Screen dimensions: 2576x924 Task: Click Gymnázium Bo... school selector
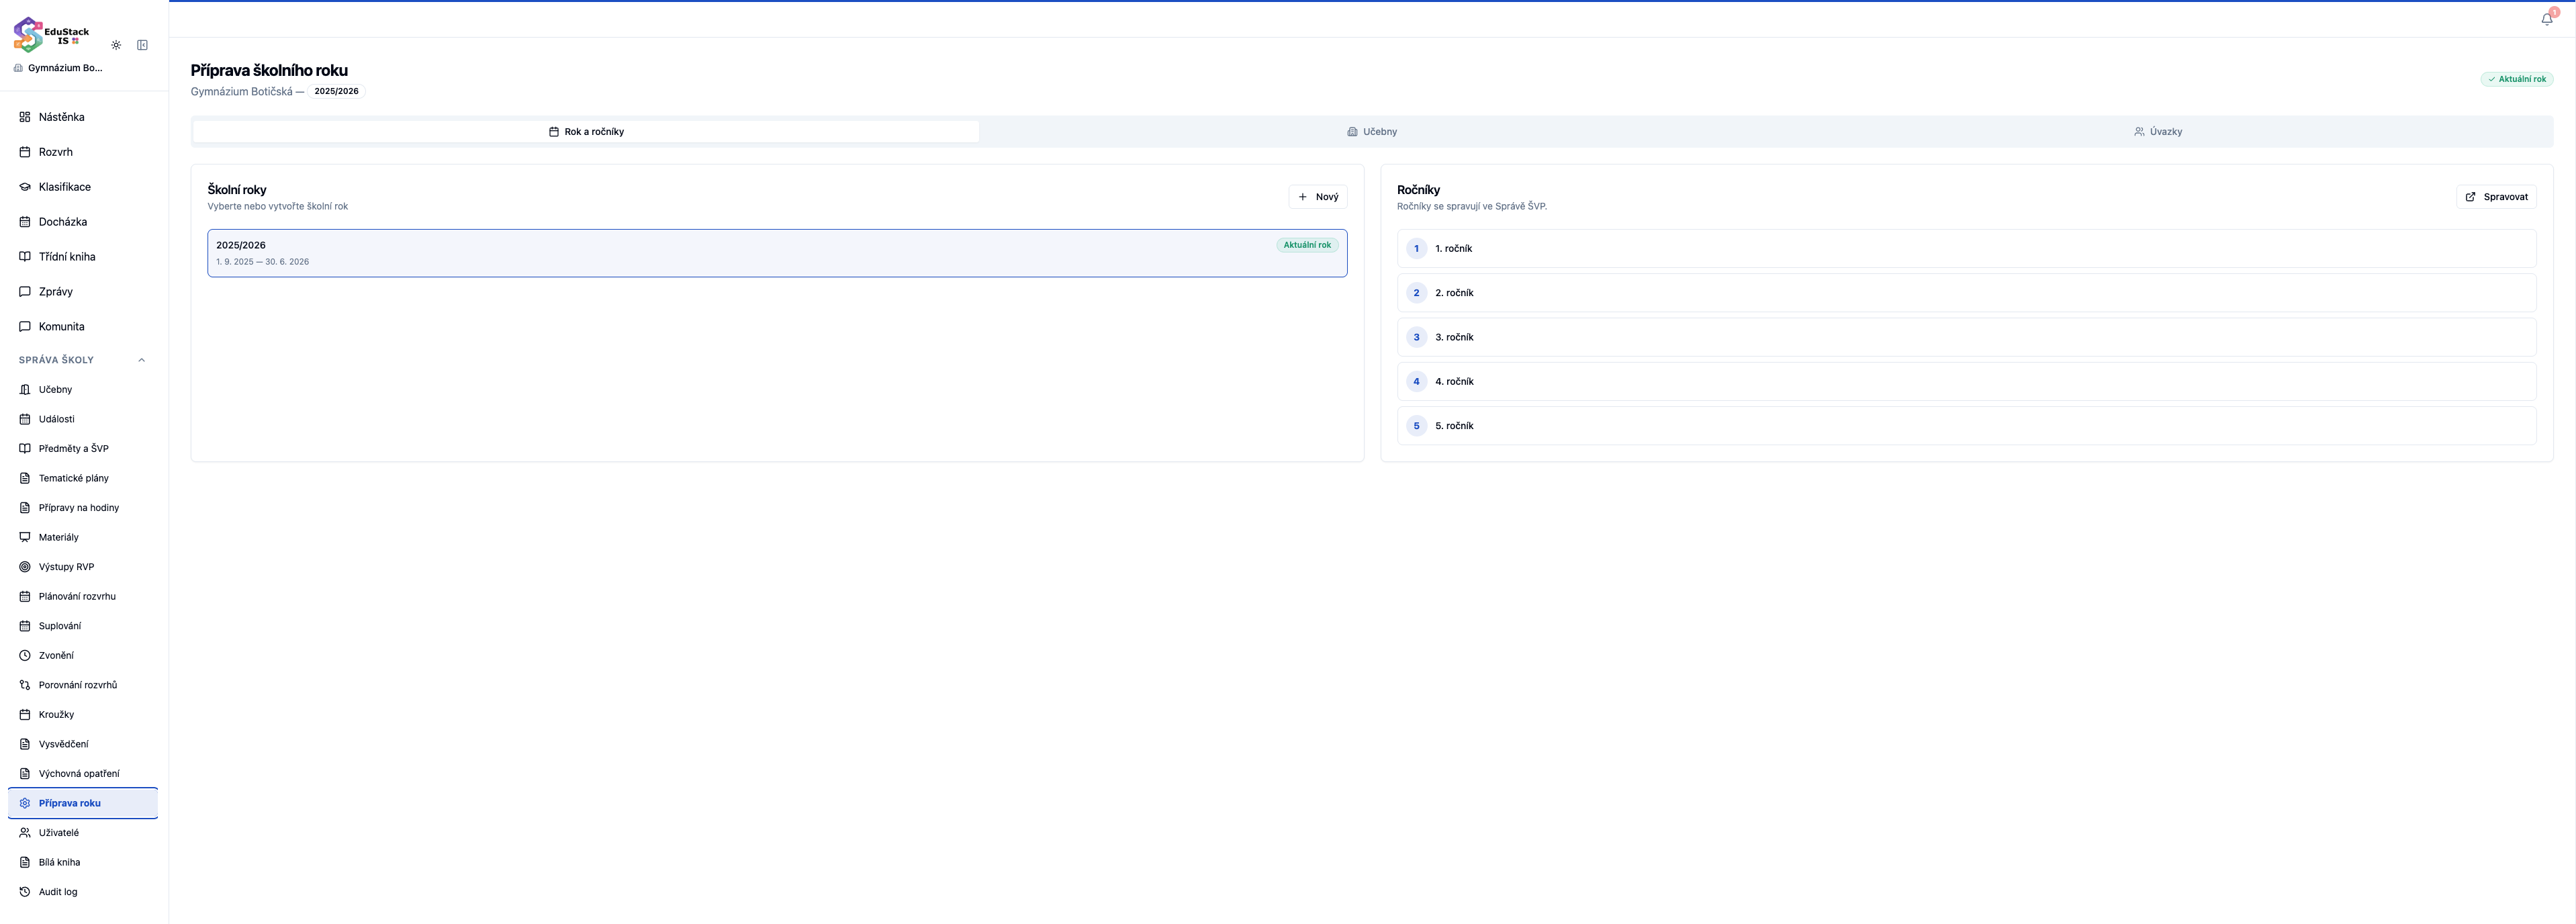tap(59, 68)
